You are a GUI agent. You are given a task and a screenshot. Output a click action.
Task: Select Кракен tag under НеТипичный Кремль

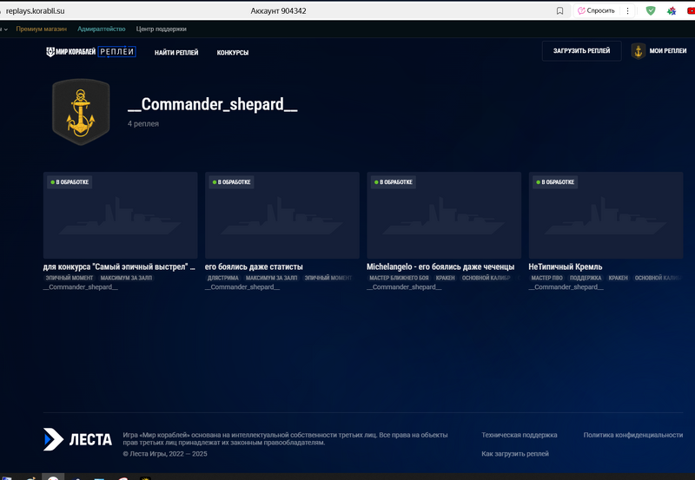point(618,278)
